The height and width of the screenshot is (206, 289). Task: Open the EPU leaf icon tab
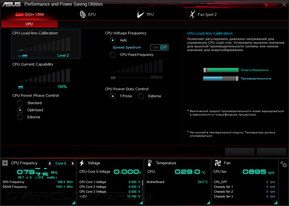83,14
